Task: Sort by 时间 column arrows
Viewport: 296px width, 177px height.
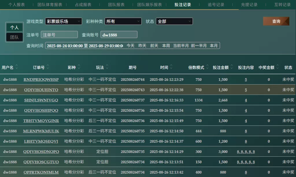Action: 171,67
